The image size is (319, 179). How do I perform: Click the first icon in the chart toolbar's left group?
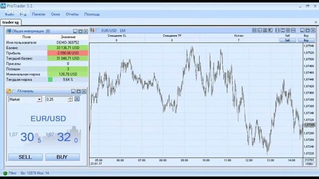click(x=254, y=30)
